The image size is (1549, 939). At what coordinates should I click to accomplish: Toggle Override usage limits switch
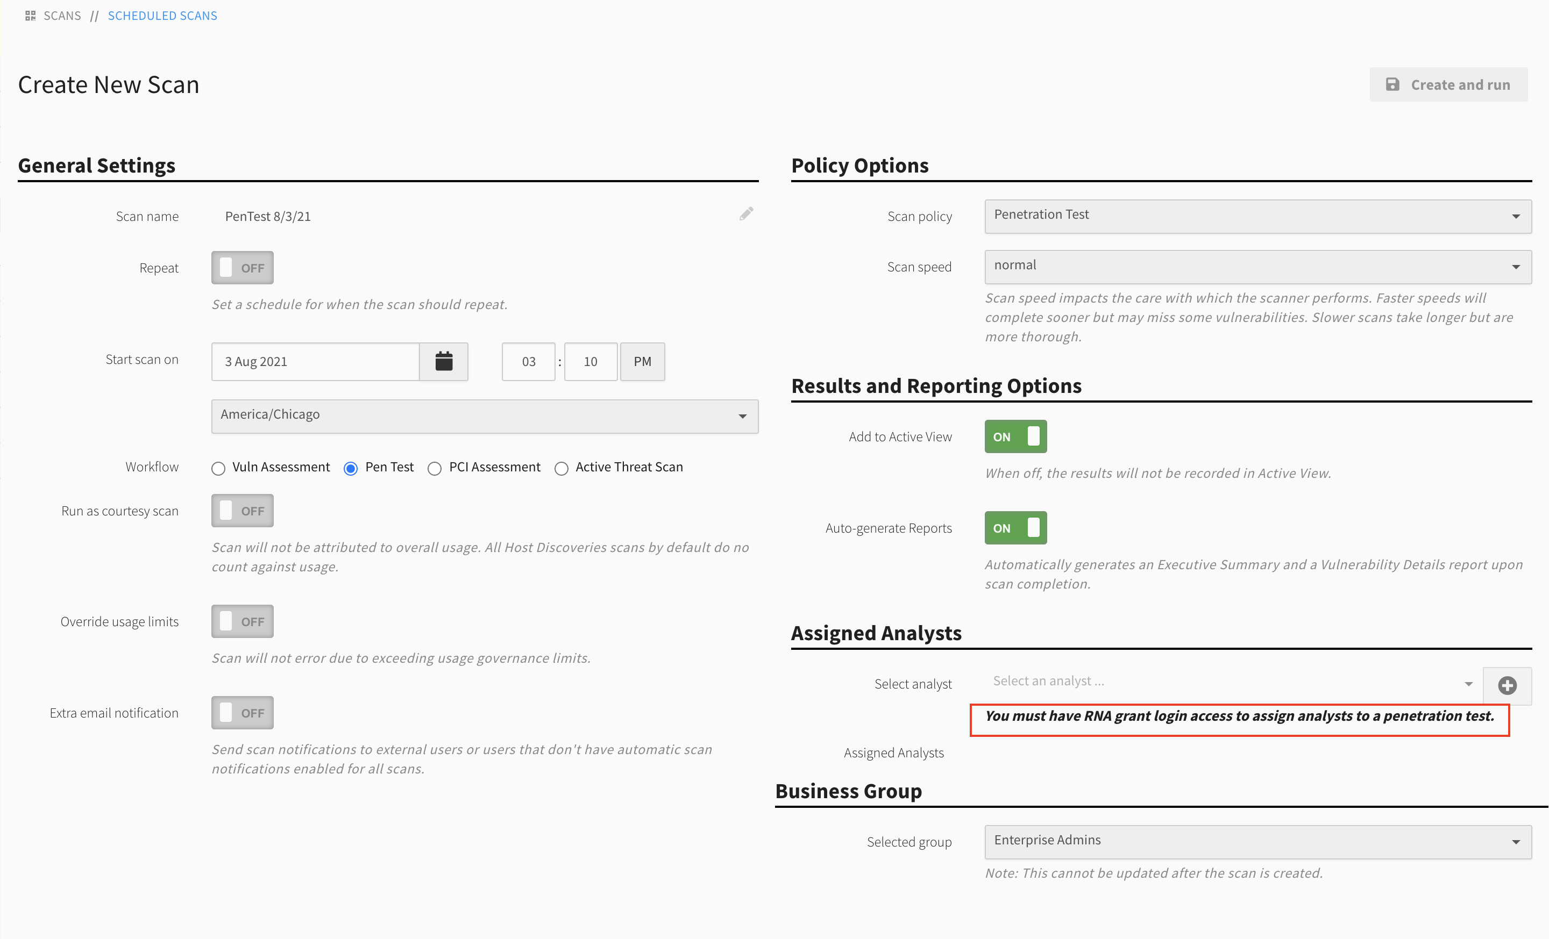coord(242,622)
